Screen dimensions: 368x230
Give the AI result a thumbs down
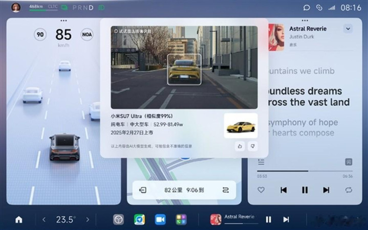(252, 146)
